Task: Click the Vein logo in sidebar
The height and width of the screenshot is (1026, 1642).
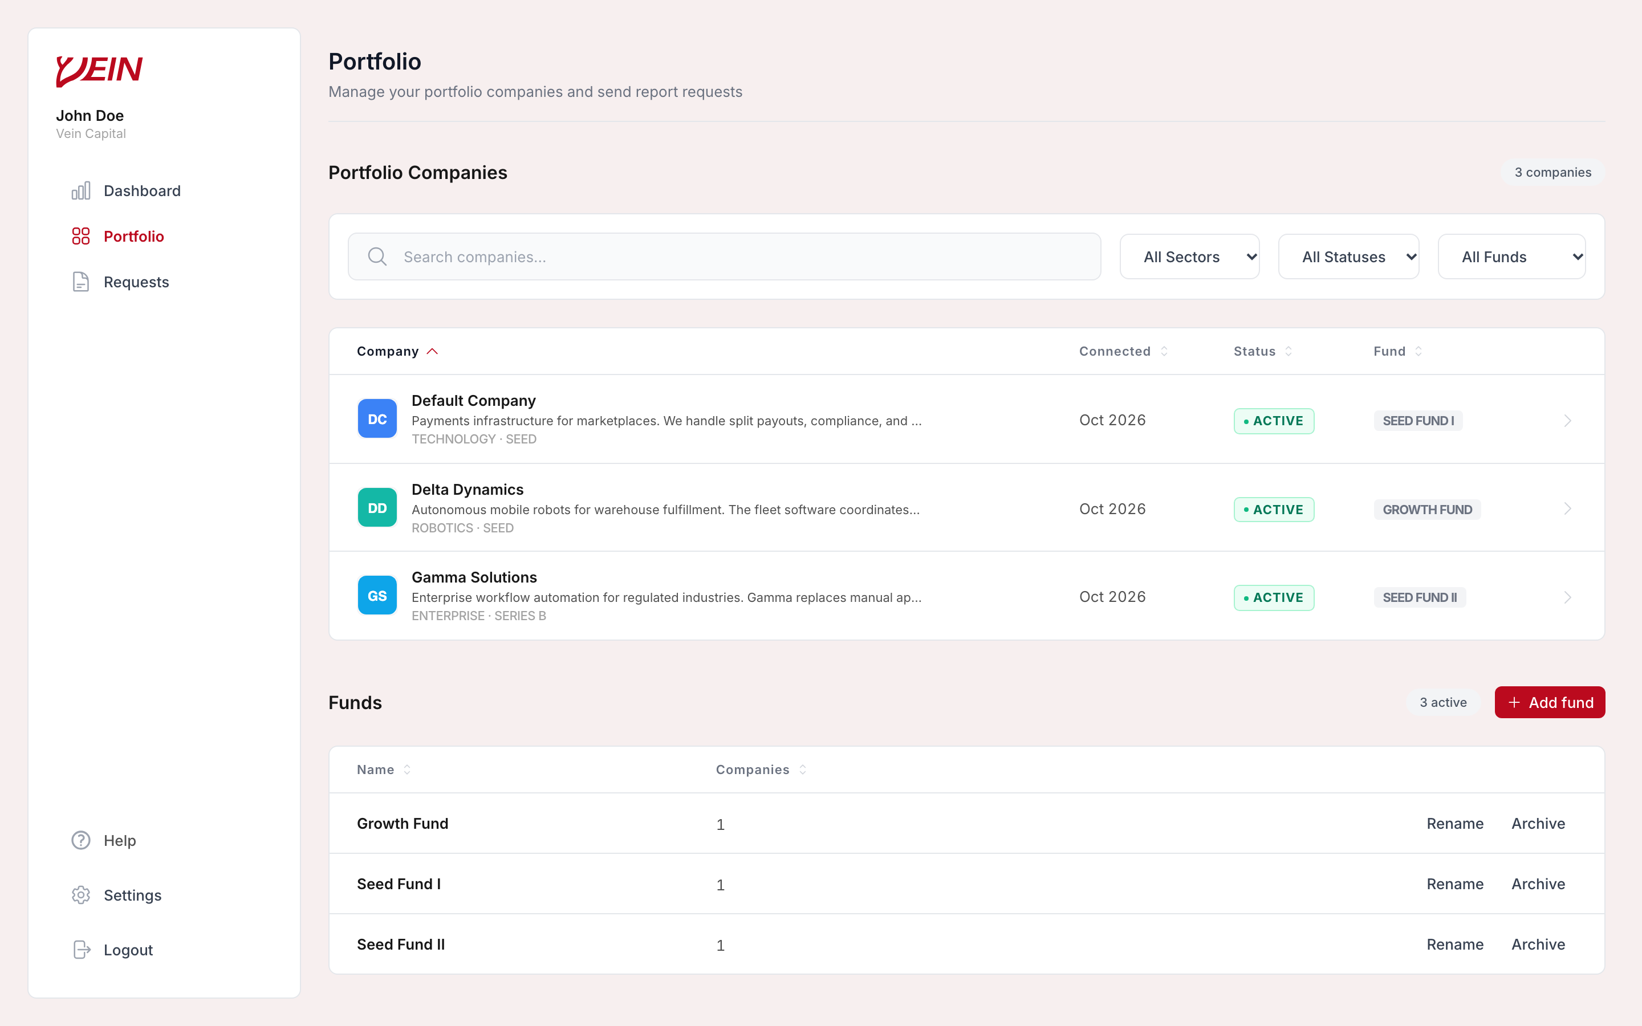Action: click(x=99, y=71)
